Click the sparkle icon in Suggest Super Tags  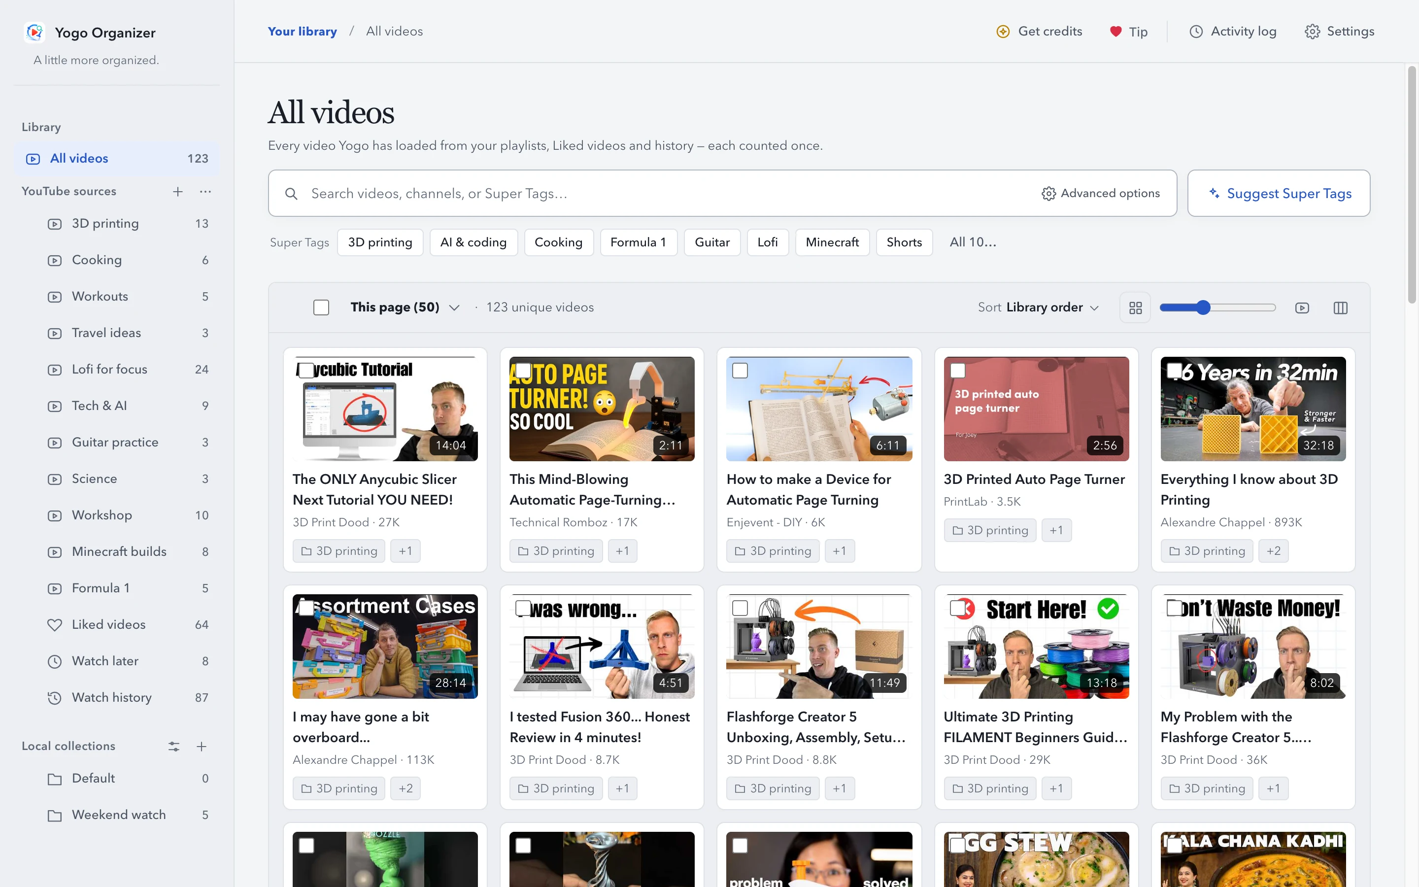coord(1214,193)
